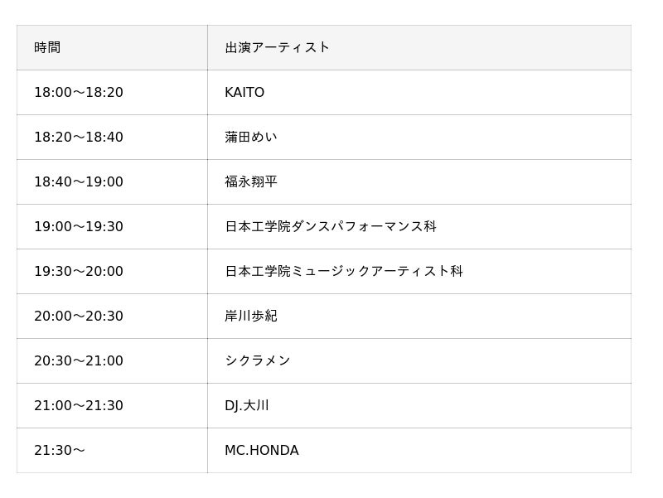Select the 21:00〜21:30 time slot

pyautogui.click(x=79, y=405)
